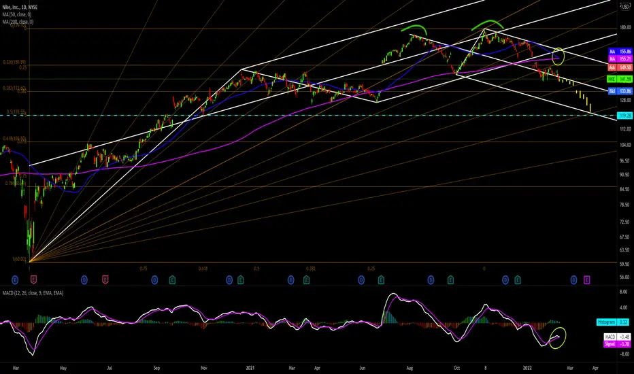Select the MA (50, close, 0) indicator legend
The image size is (634, 374).
click(x=16, y=14)
